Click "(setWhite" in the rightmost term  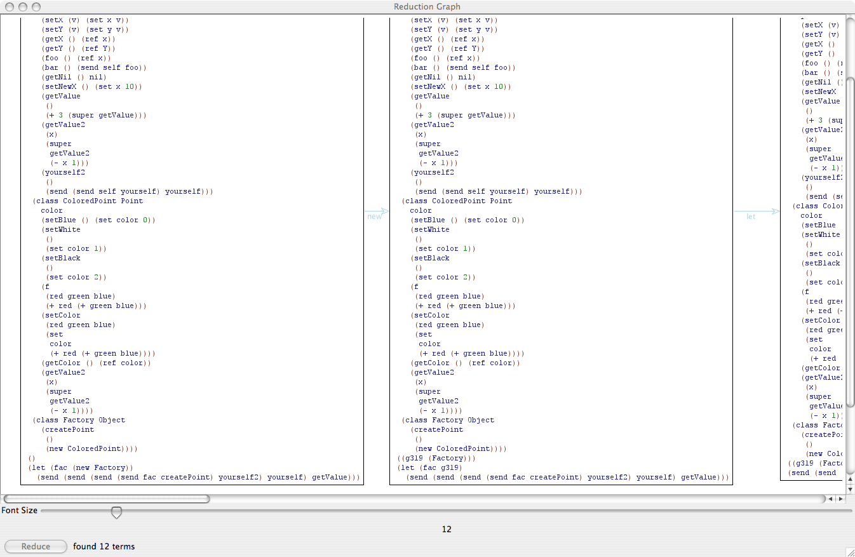[821, 234]
